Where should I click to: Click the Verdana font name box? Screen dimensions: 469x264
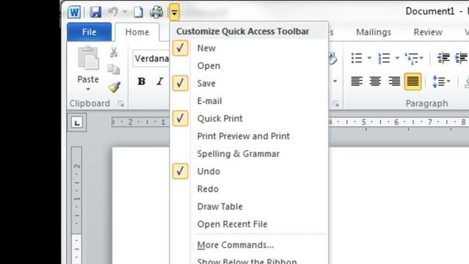click(x=152, y=59)
